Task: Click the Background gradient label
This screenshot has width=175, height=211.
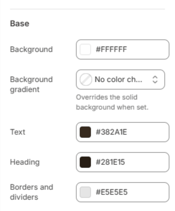Action: 31,85
